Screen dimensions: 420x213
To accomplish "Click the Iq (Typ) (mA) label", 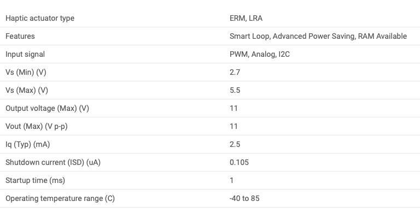I will tap(27, 144).
